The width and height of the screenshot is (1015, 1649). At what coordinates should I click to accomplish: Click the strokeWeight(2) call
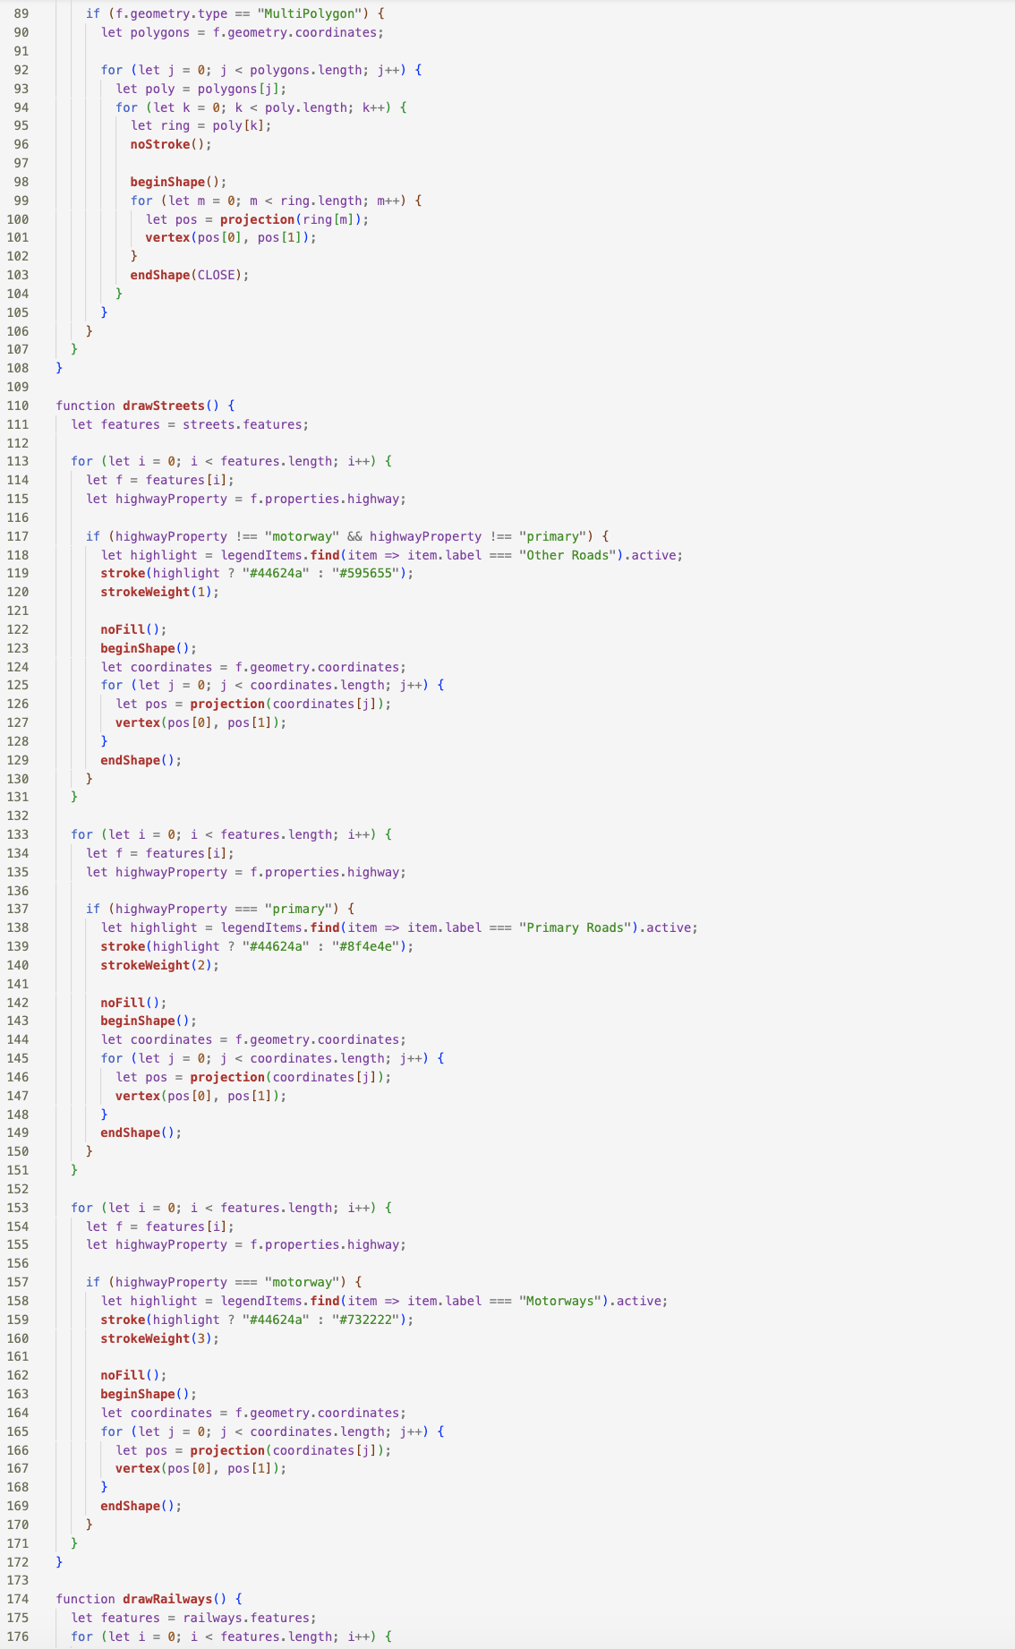pos(160,965)
